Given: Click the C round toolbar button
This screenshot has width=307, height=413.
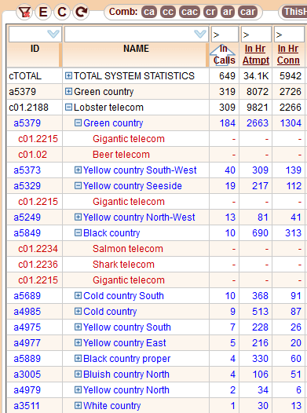Looking at the screenshot, I should coord(62,12).
